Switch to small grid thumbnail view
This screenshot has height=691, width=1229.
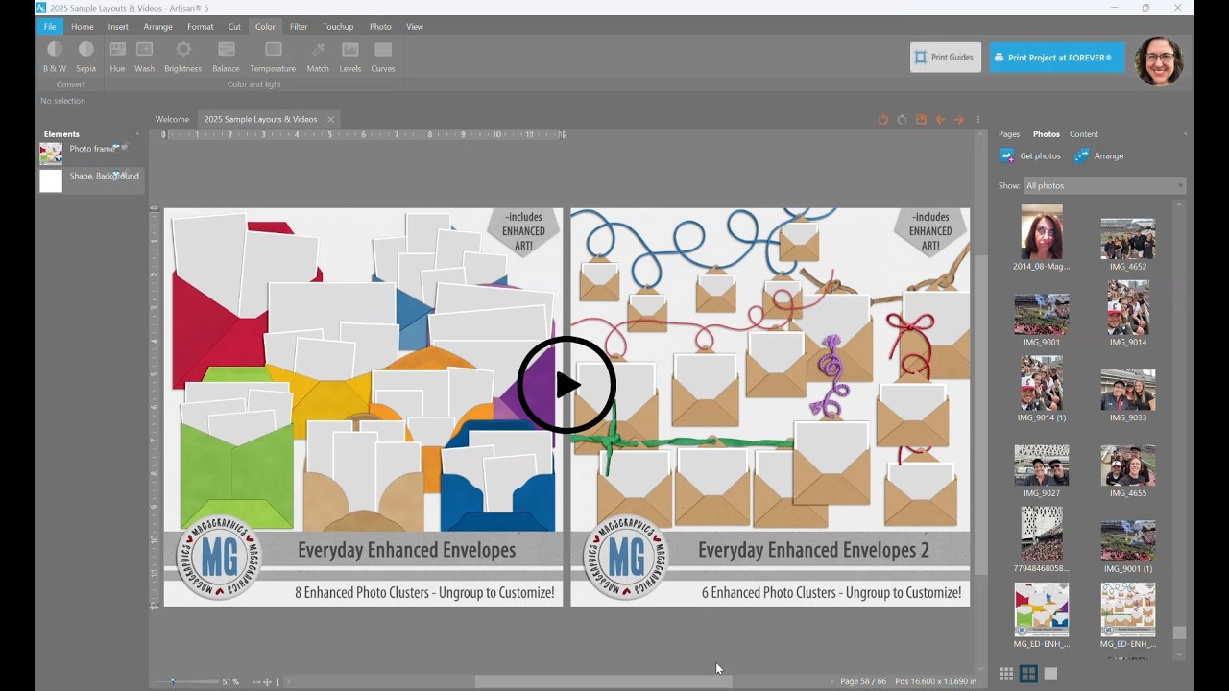click(x=1006, y=674)
